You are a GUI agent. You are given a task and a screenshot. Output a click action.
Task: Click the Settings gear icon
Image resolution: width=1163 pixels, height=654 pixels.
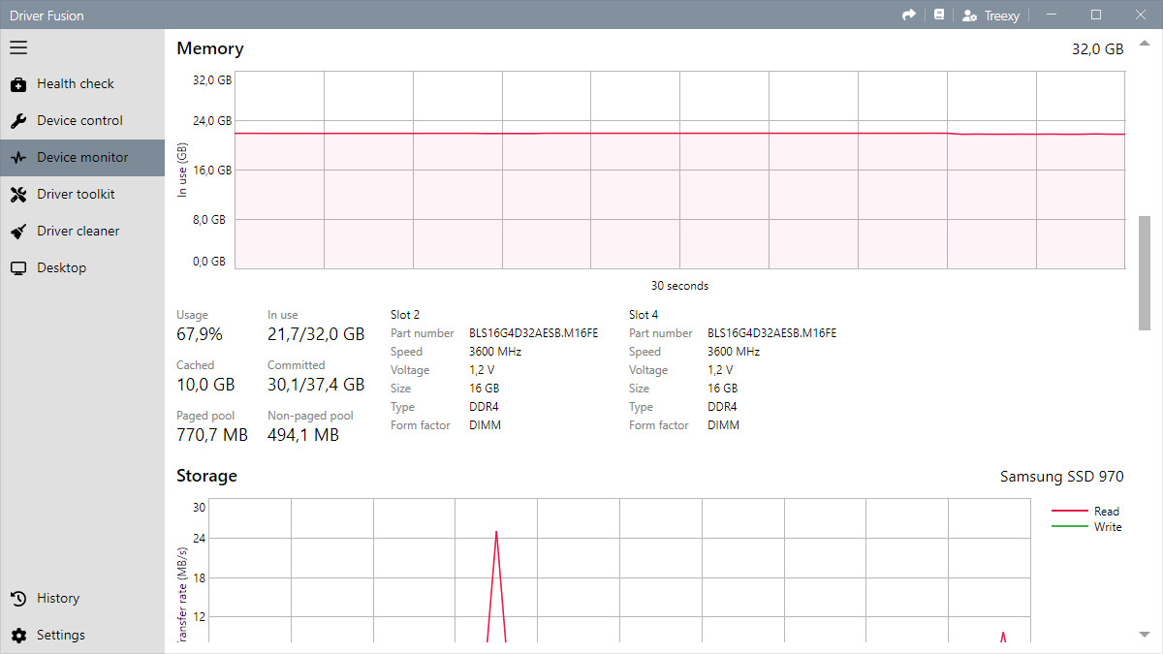pyautogui.click(x=18, y=636)
